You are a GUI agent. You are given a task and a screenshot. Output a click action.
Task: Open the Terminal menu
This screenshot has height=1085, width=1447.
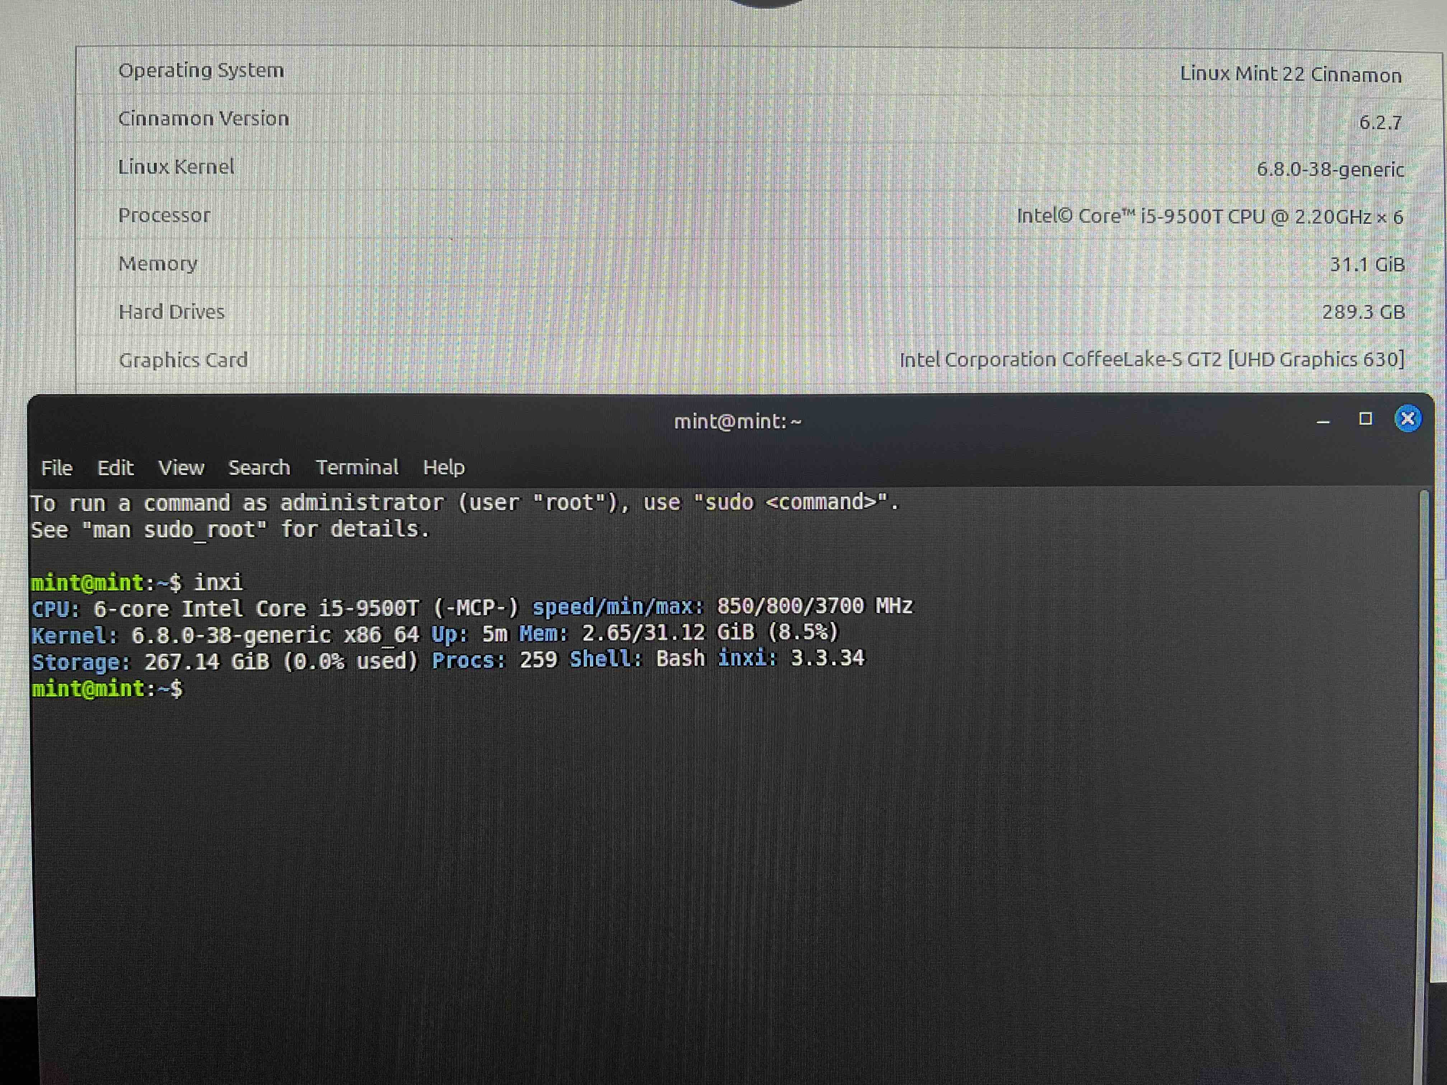[356, 468]
